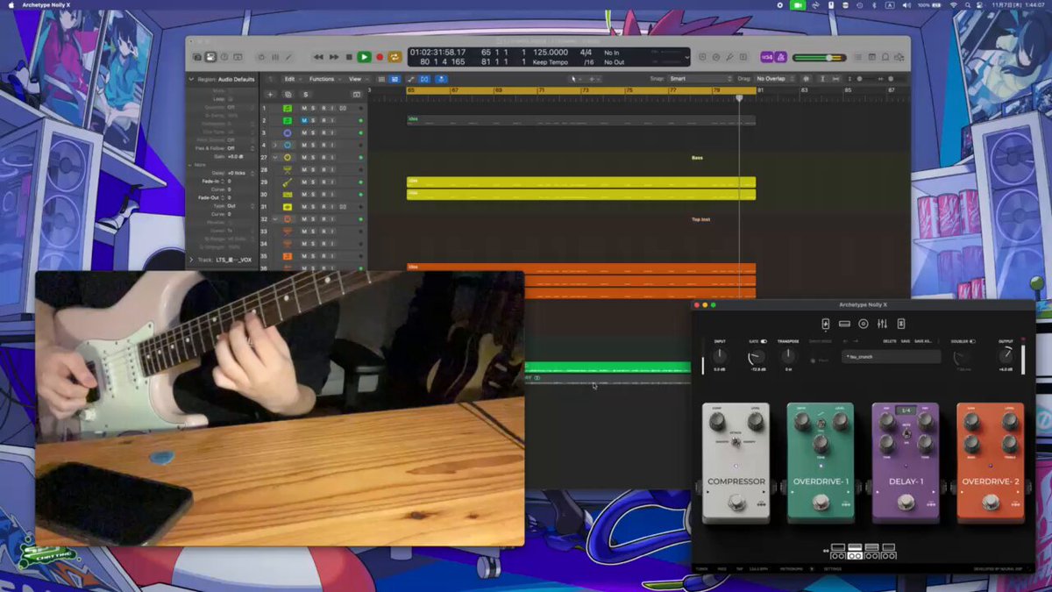Open the Archetype EQ sliders section icon
The height and width of the screenshot is (592, 1052).
[882, 324]
